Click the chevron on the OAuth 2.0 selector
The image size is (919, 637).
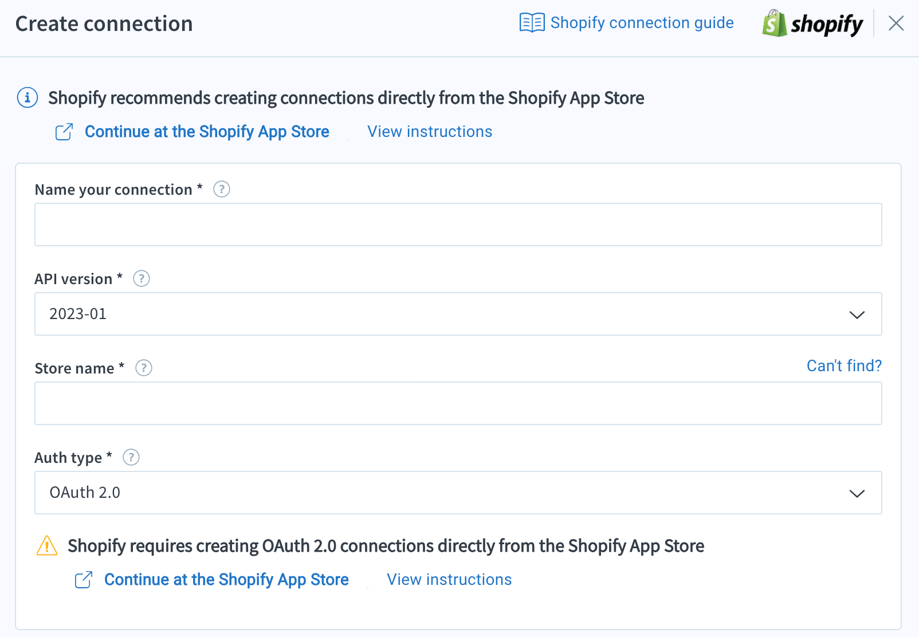(856, 493)
